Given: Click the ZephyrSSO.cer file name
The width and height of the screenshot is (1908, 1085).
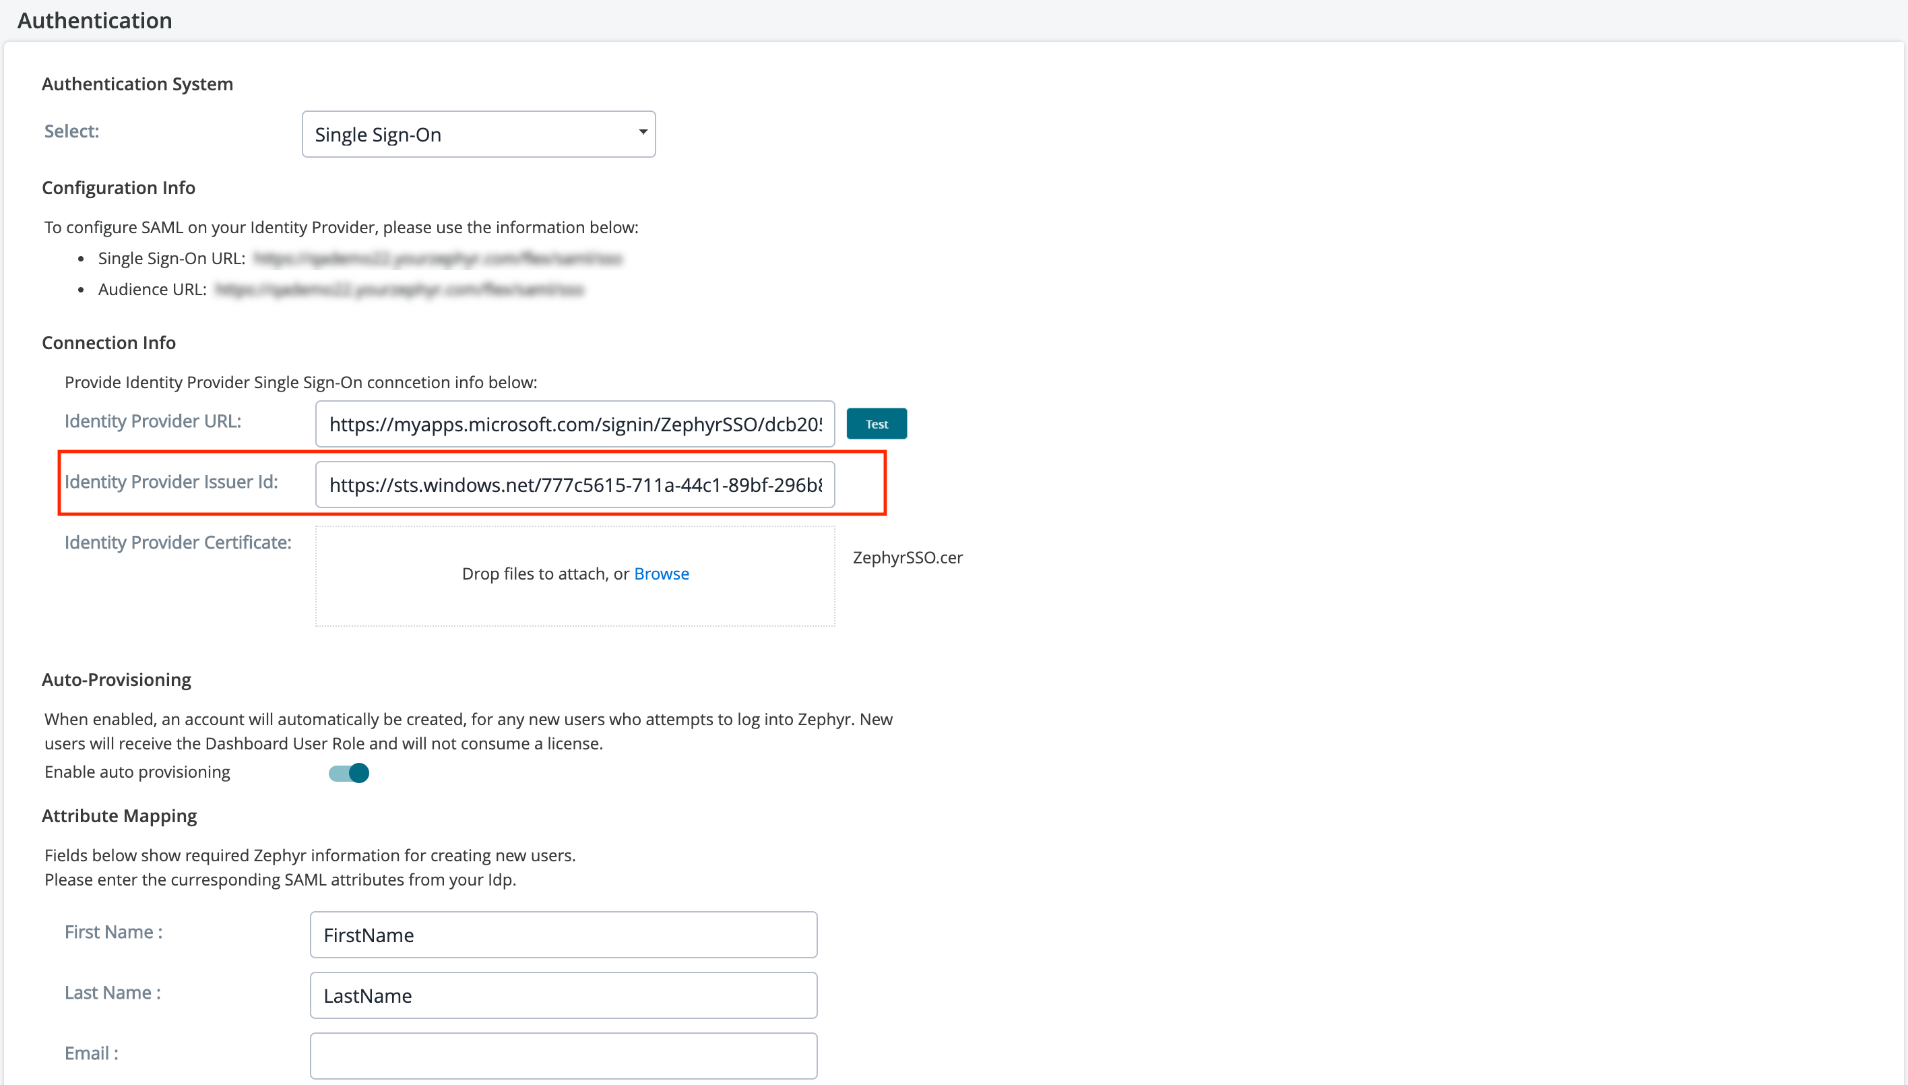Looking at the screenshot, I should [x=907, y=558].
